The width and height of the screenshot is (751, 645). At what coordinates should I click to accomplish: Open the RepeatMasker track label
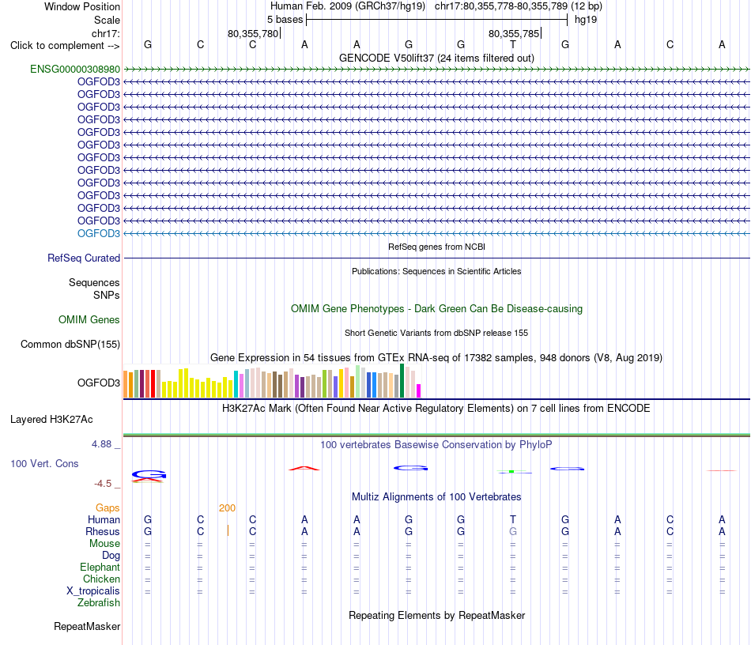87,626
